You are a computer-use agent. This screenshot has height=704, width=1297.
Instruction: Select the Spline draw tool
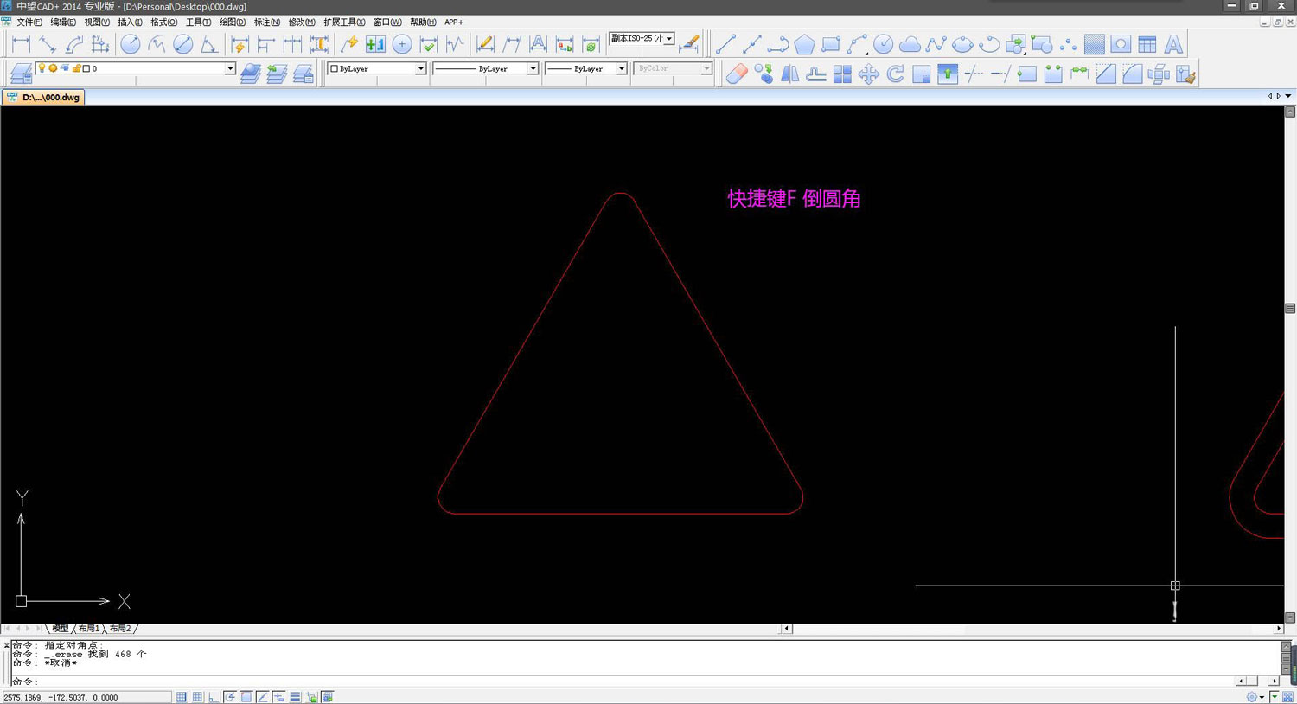(936, 44)
